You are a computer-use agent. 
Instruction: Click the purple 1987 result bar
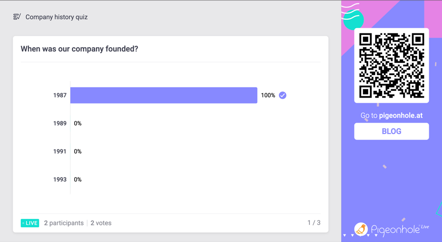pyautogui.click(x=164, y=95)
